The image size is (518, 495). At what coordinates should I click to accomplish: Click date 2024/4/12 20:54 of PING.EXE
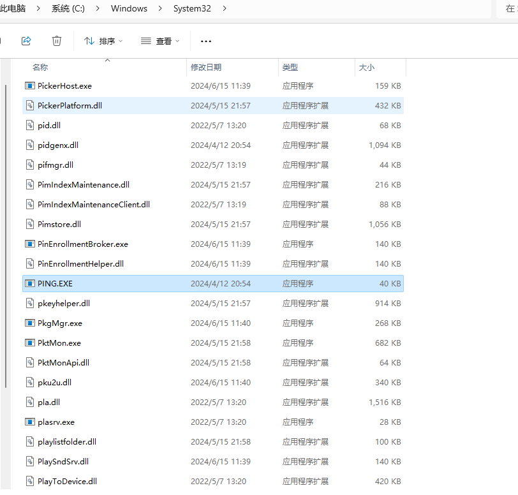click(x=221, y=283)
